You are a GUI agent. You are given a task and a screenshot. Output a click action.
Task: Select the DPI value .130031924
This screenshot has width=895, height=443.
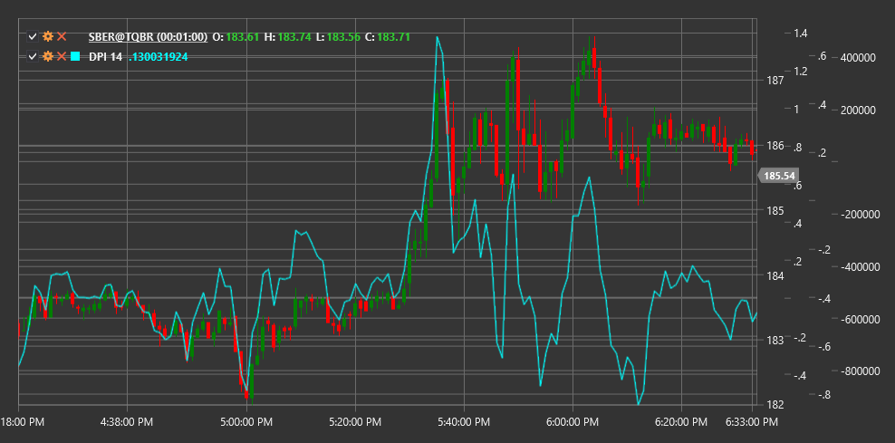(159, 56)
